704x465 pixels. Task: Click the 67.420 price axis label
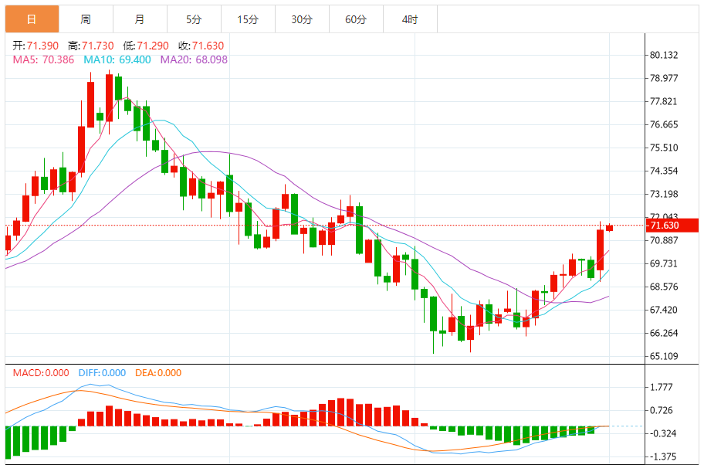[664, 310]
